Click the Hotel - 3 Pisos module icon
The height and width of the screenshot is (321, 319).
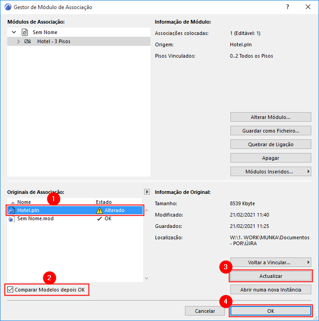[28, 41]
